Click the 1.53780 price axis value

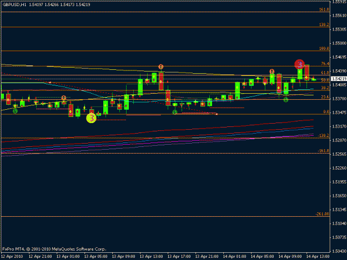click(x=339, y=99)
